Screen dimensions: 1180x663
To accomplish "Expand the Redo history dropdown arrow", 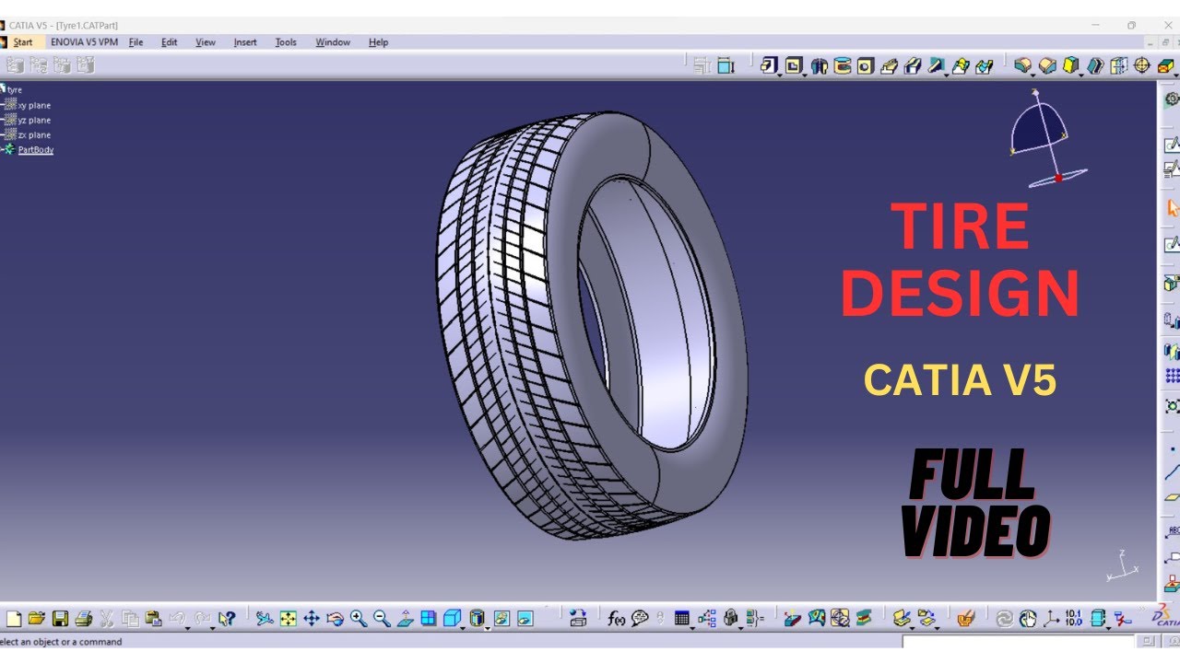I will coord(212,628).
